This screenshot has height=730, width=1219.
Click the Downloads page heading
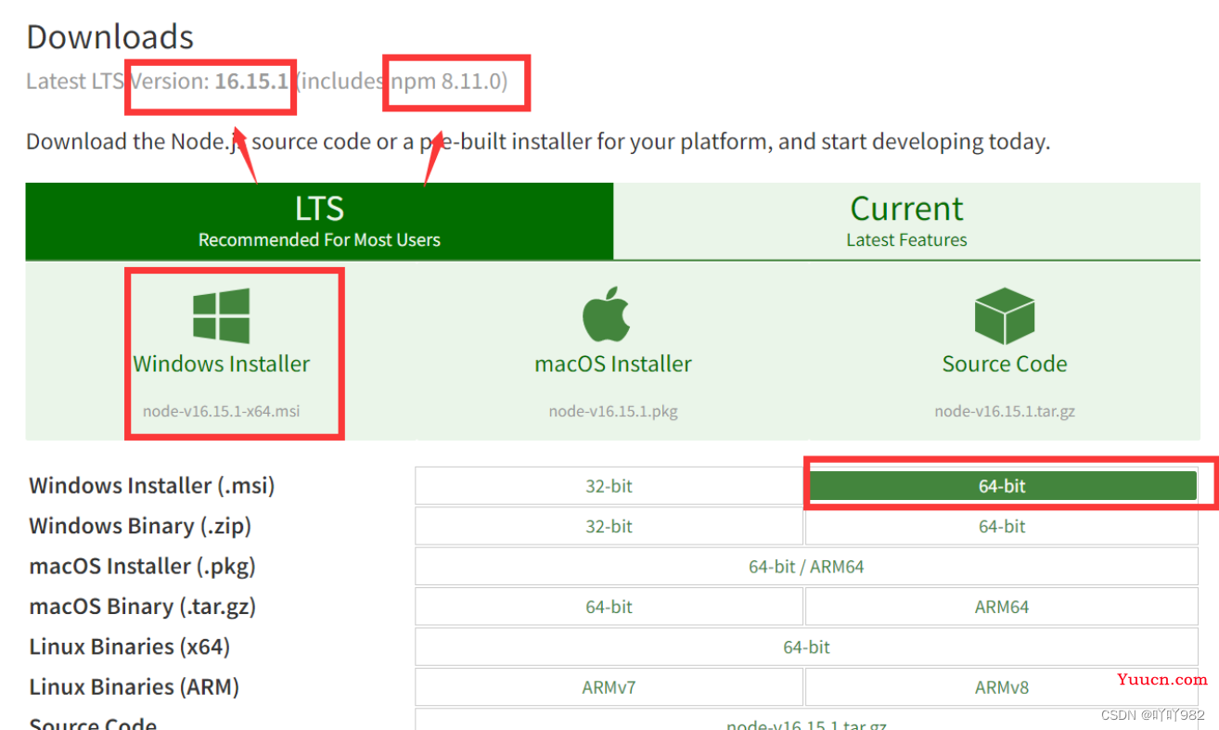click(x=109, y=37)
